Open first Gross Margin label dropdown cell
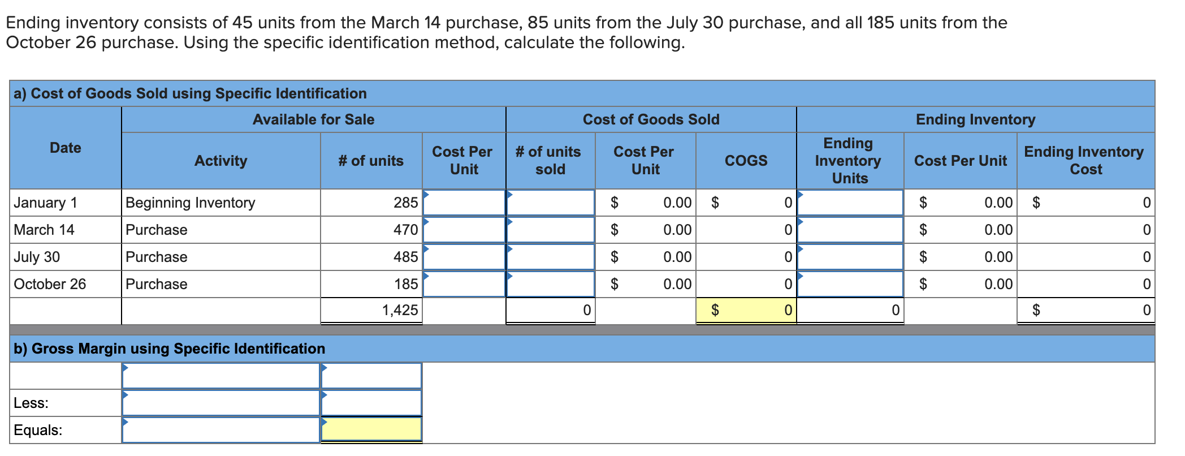This screenshot has height=456, width=1185. 221,376
